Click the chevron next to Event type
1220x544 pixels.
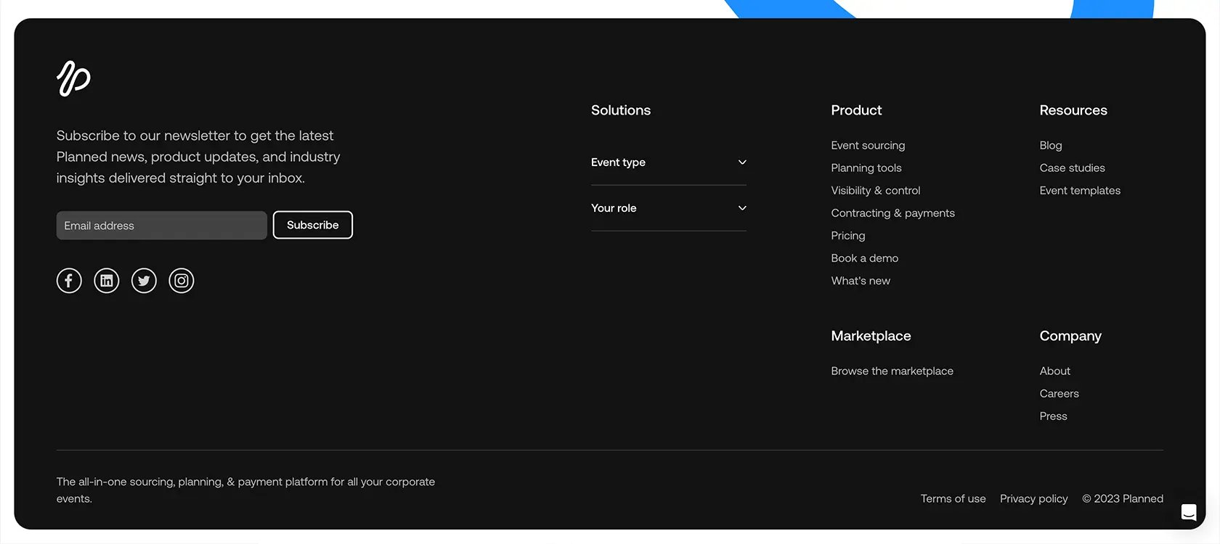coord(742,162)
